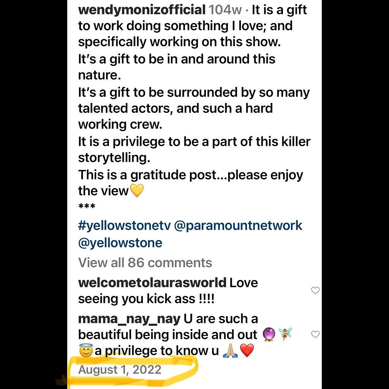Click the angel halo smiley emoji
The image size is (389, 389).
[x=86, y=351]
